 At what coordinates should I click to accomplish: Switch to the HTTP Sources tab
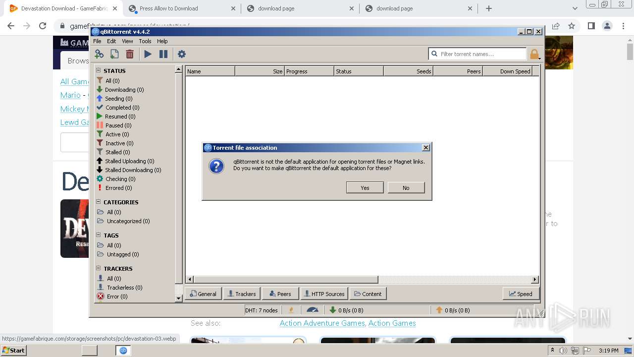(324, 294)
